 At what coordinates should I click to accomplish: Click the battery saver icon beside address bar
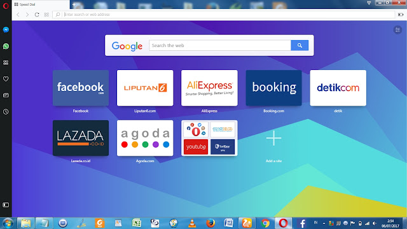(x=401, y=15)
